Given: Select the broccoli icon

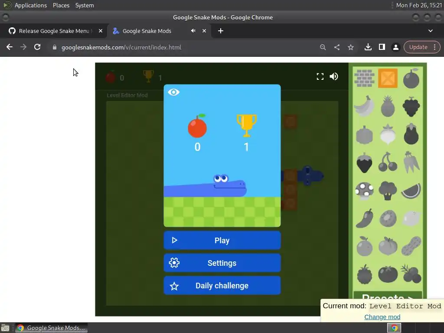Looking at the screenshot, I should pyautogui.click(x=388, y=191).
